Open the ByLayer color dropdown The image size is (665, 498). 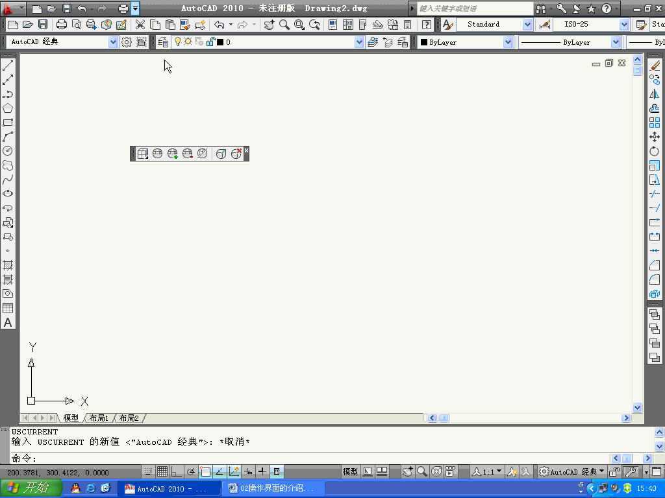tap(508, 42)
